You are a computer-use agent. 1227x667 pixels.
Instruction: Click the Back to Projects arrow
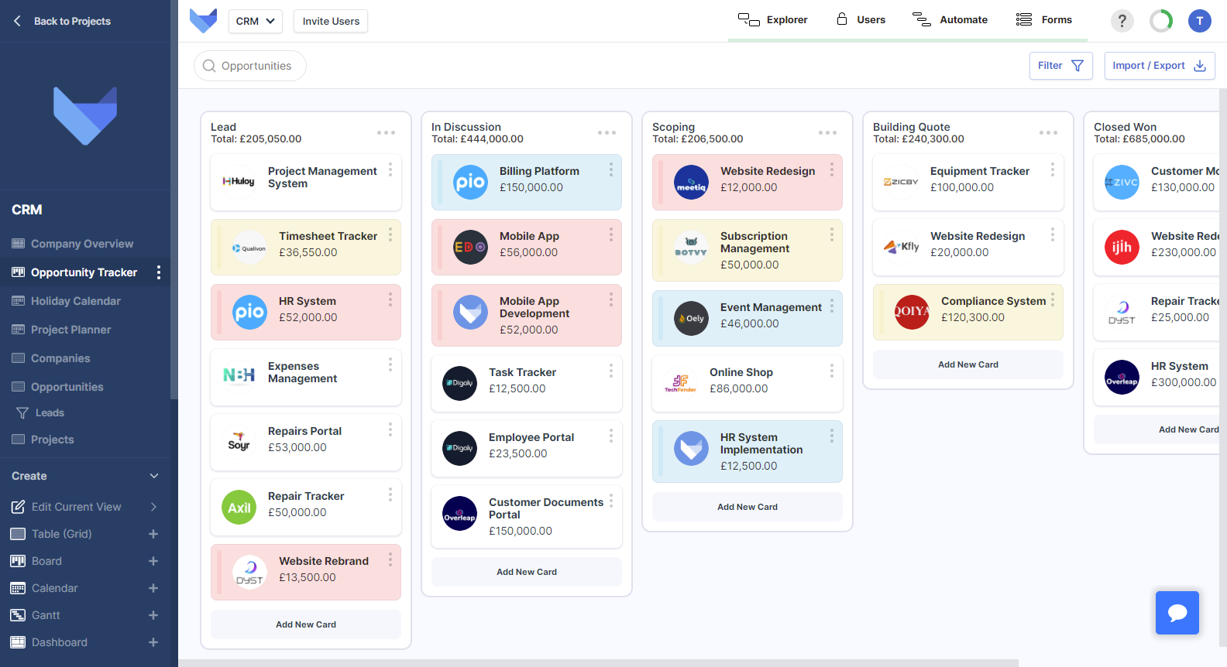coord(17,21)
